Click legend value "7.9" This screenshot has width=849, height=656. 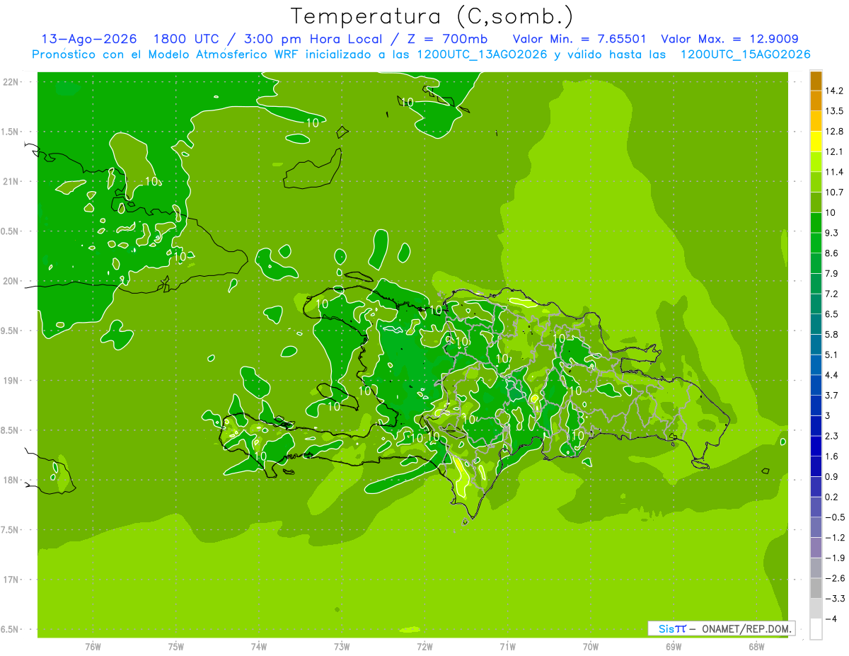pos(831,274)
